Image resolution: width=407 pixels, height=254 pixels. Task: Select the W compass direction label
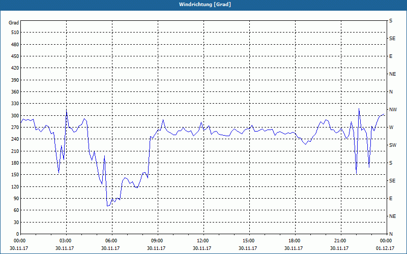pos(391,128)
